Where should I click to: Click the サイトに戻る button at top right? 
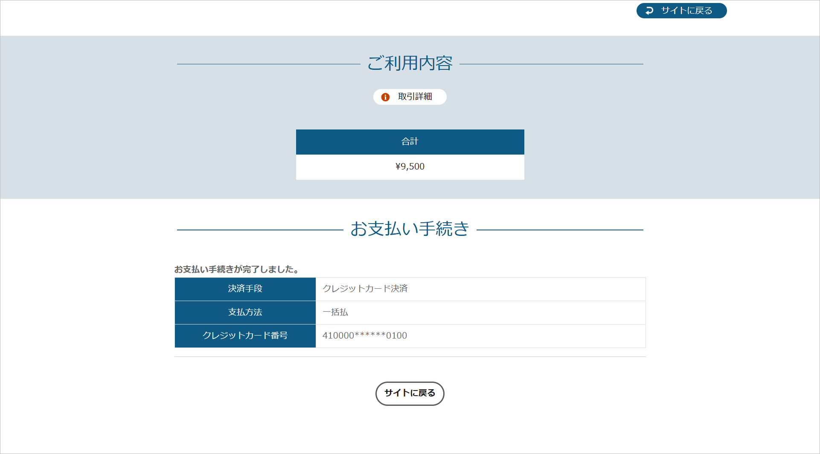681,10
